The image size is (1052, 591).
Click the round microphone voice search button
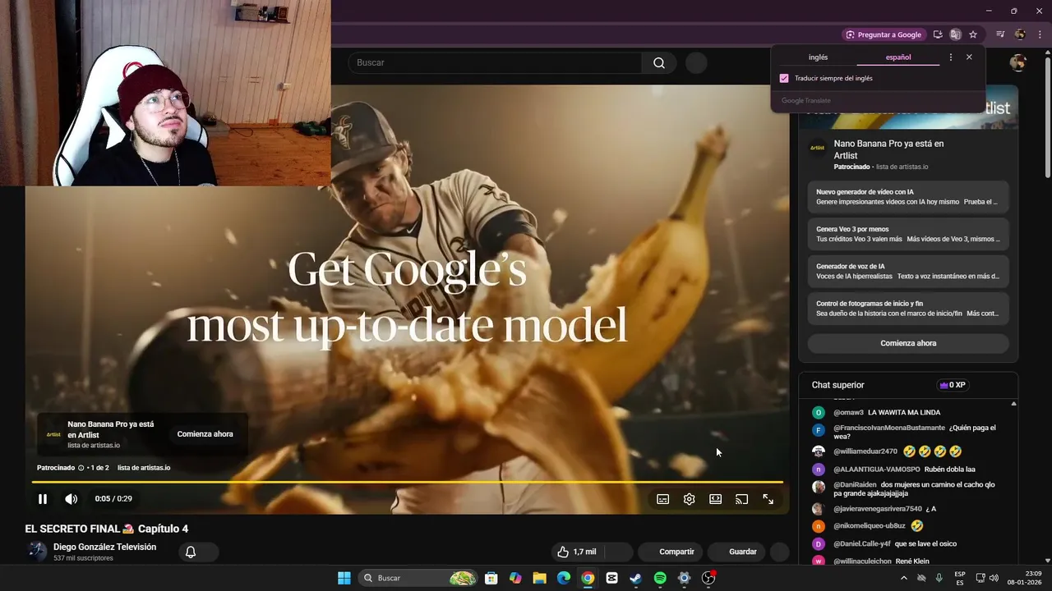tap(696, 63)
